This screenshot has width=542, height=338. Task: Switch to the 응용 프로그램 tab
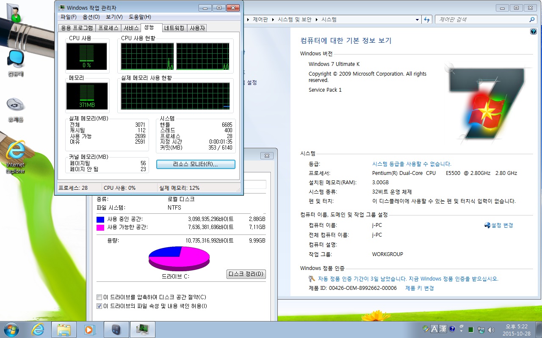77,28
